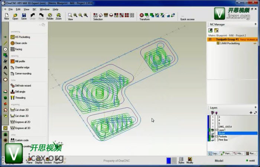Click the text A tool in sidebar
This screenshot has height=167, width=260.
point(5,67)
